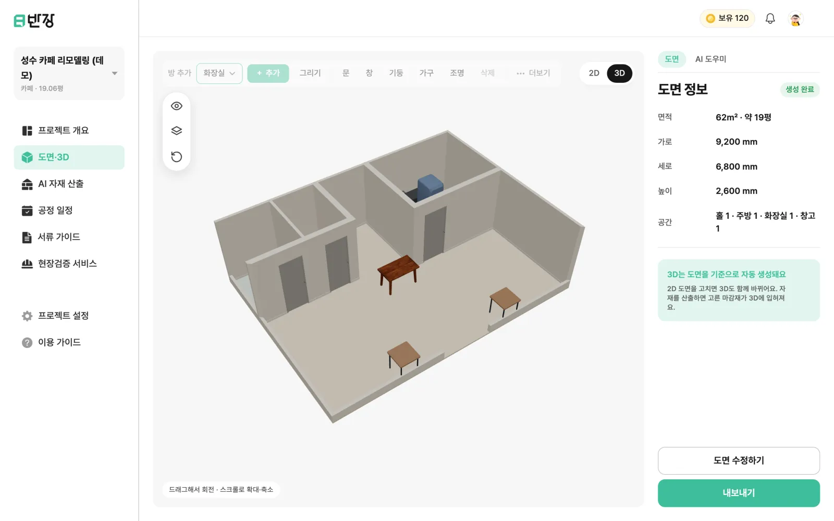
Task: Open 프로젝트 개요 from the sidebar
Action: pos(69,130)
